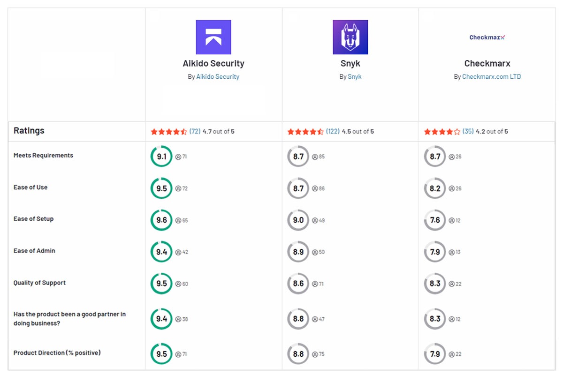Image resolution: width=563 pixels, height=375 pixels.
Task: Click the Ratings section header
Action: tap(29, 131)
